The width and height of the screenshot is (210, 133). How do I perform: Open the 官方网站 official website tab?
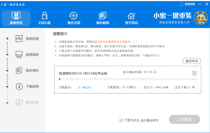[131, 18]
